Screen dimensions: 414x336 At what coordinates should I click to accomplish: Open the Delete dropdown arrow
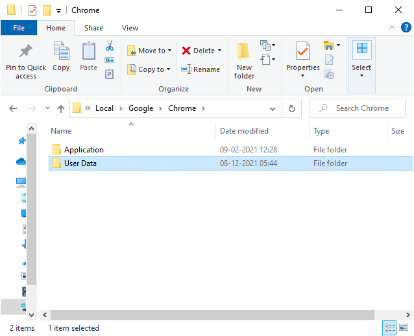(x=220, y=51)
